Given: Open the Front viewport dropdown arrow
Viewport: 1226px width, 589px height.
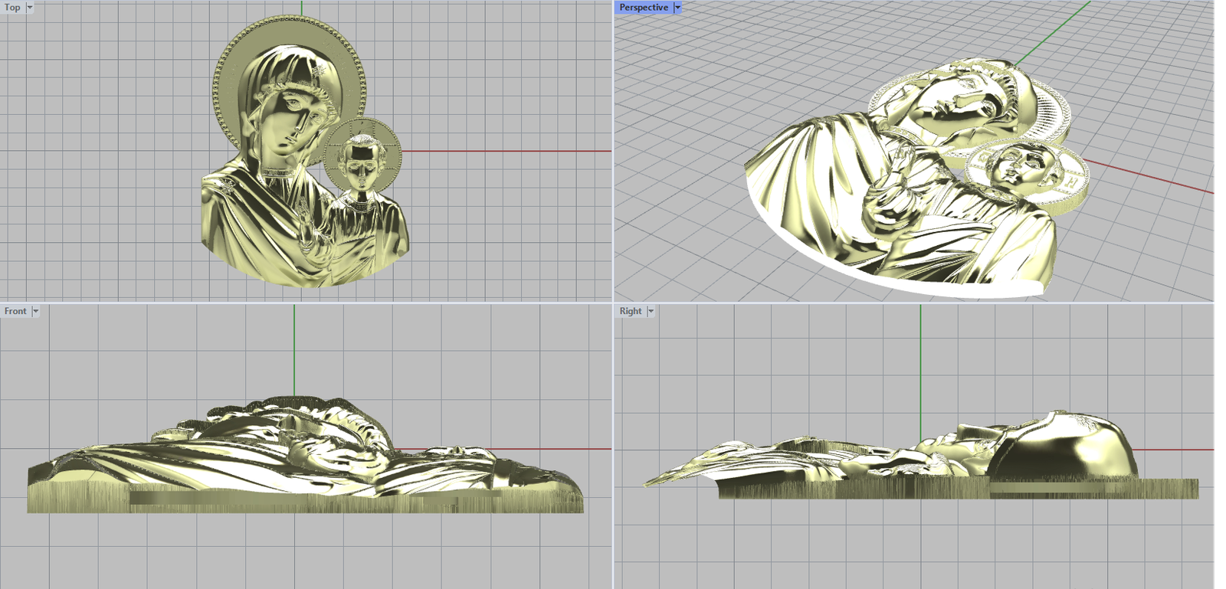Looking at the screenshot, I should point(35,311).
